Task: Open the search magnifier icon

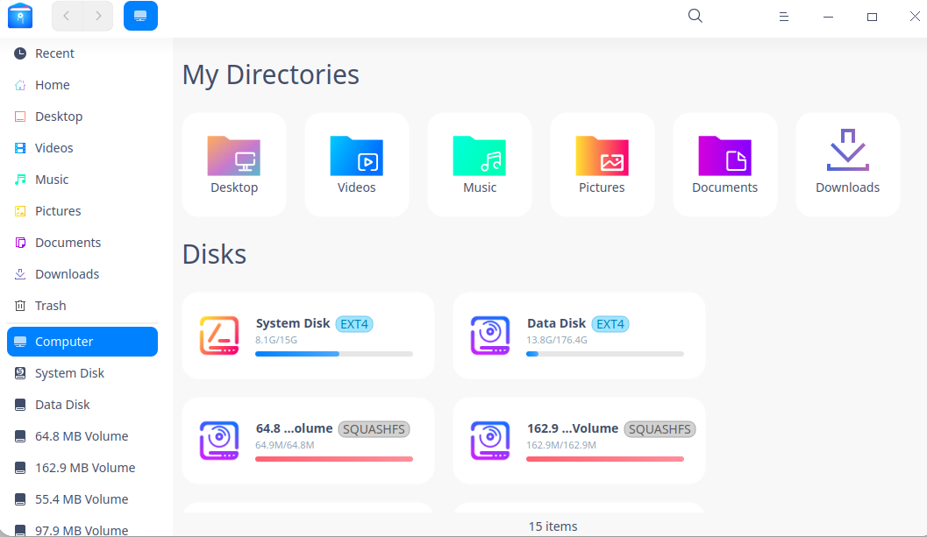Action: click(x=695, y=16)
